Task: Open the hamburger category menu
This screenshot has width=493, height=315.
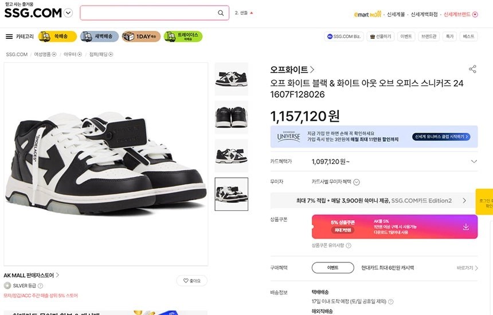Action: (9, 37)
